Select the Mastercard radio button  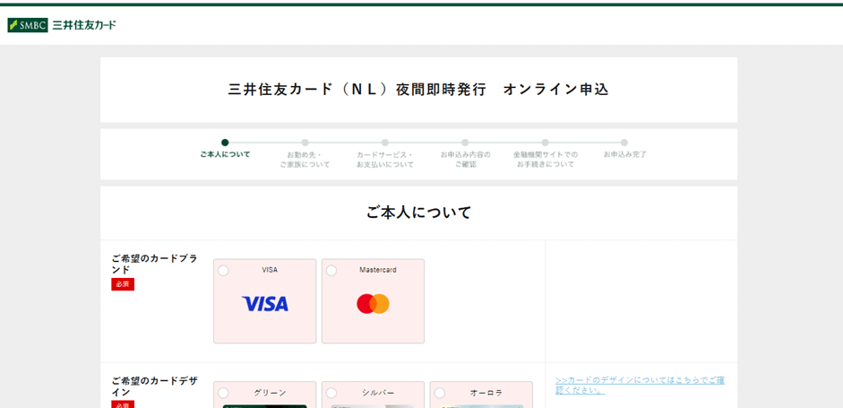pos(331,271)
